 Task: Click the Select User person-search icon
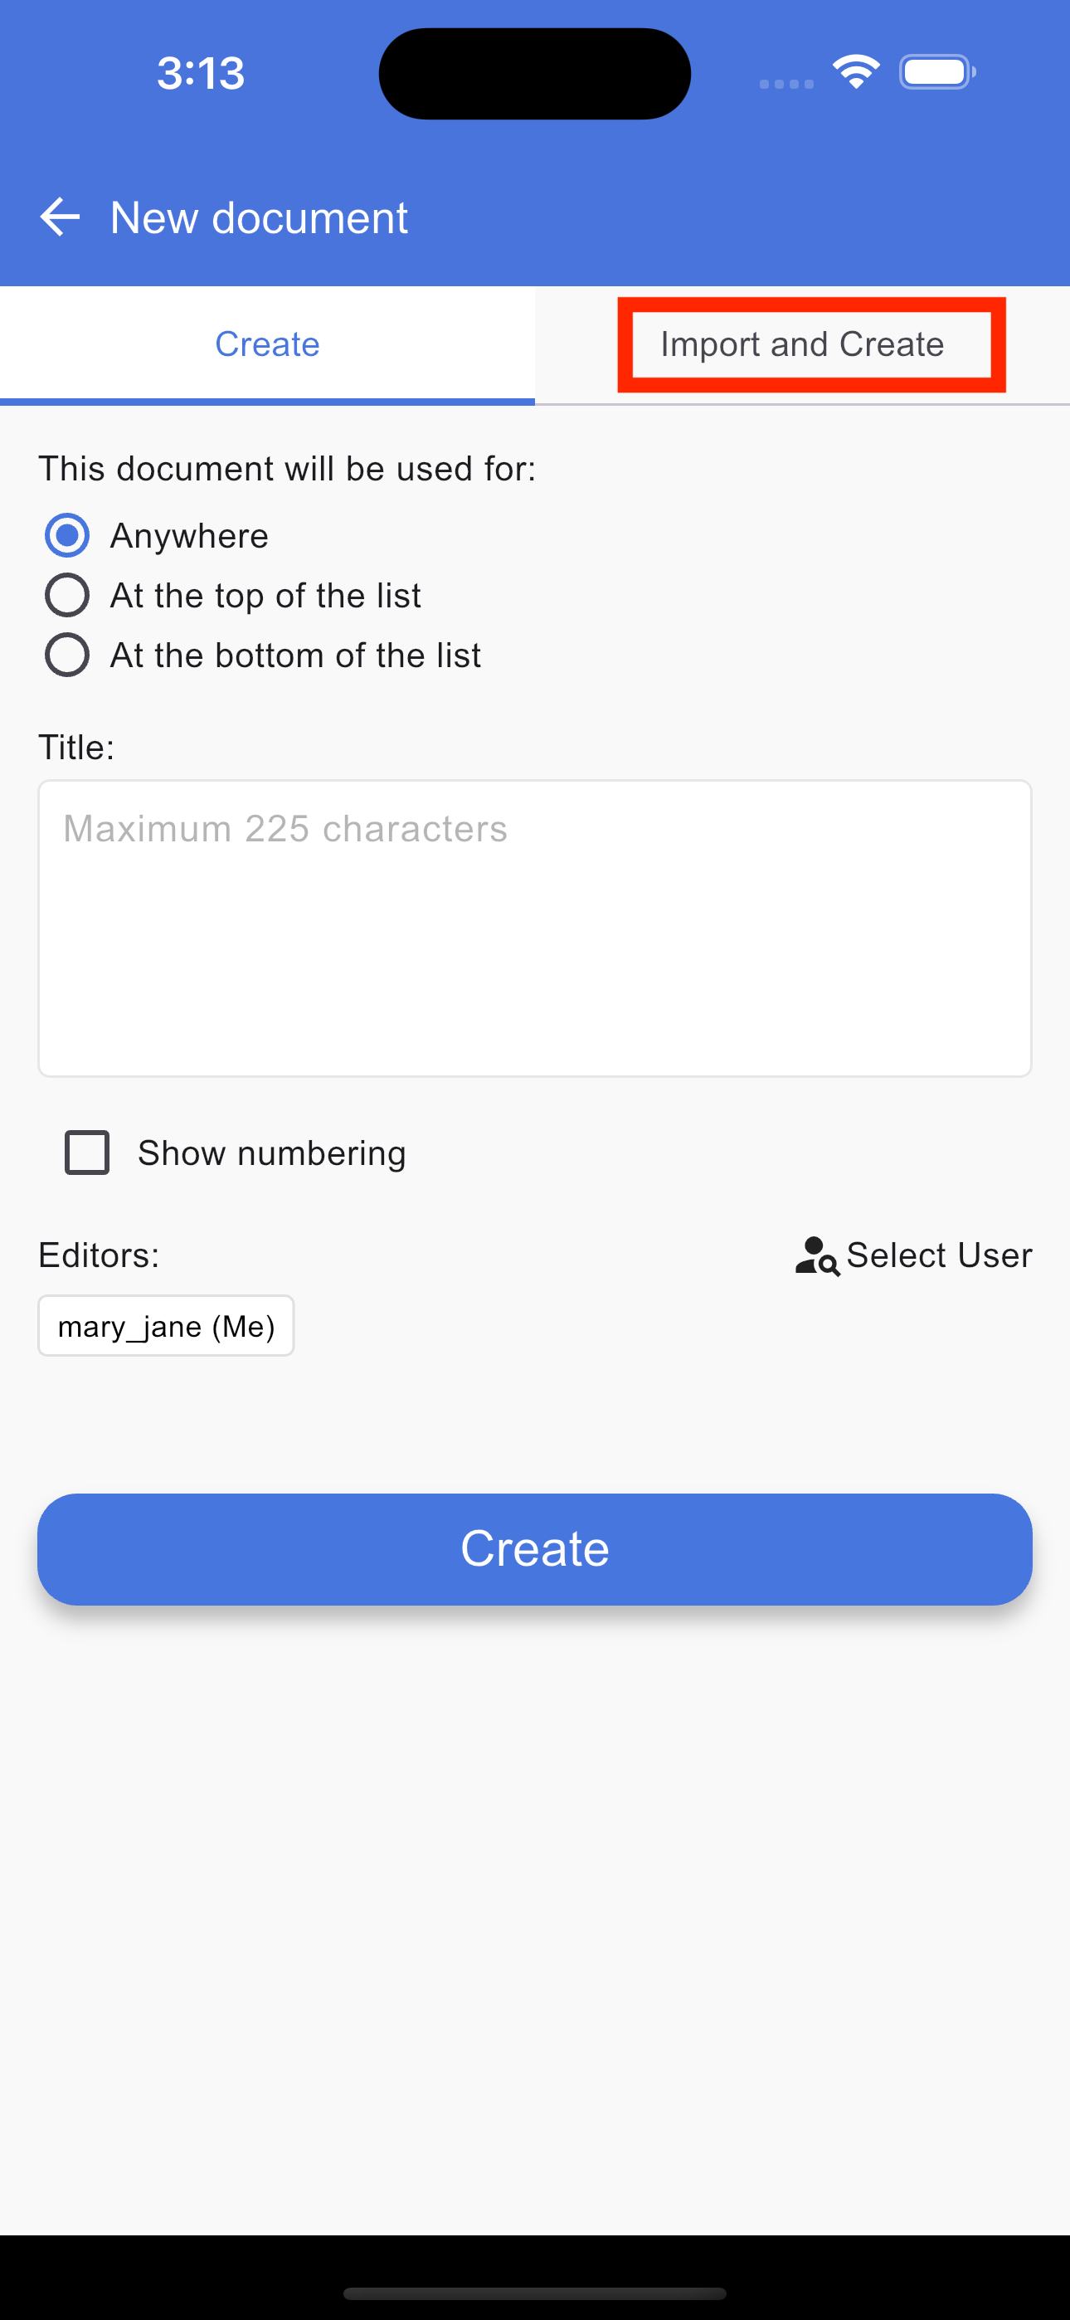point(817,1255)
